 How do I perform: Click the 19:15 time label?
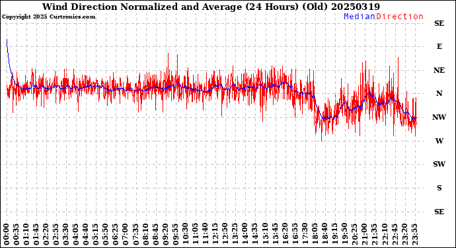tap(334, 234)
